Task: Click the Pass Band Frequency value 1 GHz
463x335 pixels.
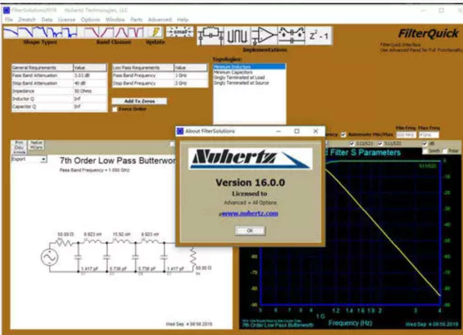Action: (x=190, y=75)
